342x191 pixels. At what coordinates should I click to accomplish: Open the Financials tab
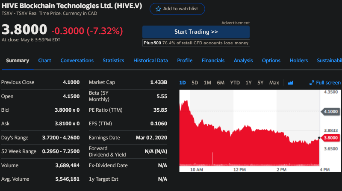[x=213, y=61]
